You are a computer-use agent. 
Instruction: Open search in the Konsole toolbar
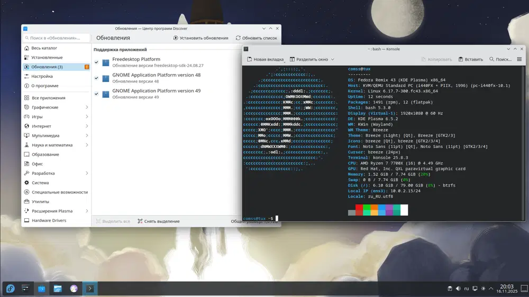[500, 59]
